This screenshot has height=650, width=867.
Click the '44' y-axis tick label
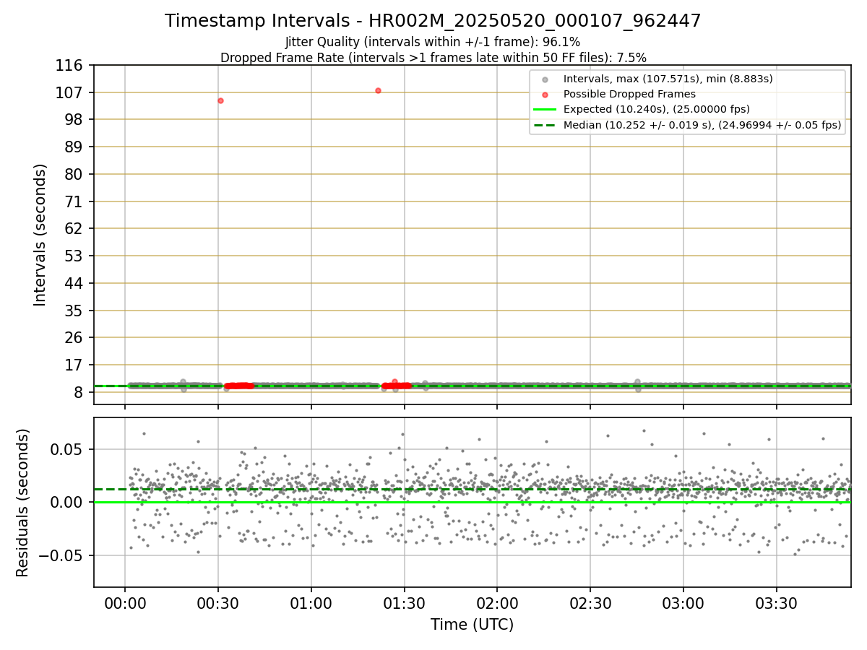point(75,283)
